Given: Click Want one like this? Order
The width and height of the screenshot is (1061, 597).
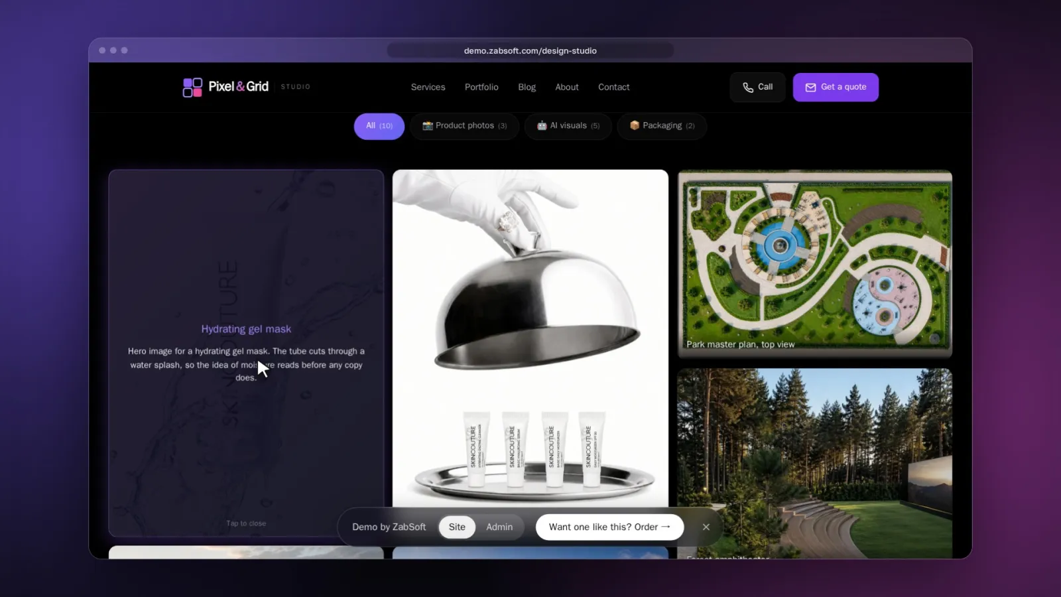Looking at the screenshot, I should point(609,527).
